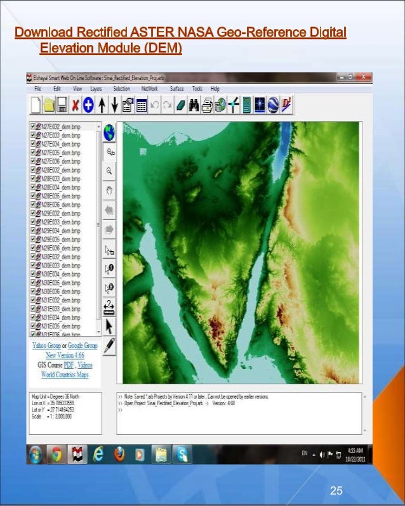Open the Layers menu
The image size is (405, 506).
[x=96, y=88]
